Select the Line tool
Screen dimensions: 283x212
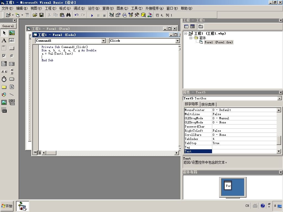pos(12,94)
